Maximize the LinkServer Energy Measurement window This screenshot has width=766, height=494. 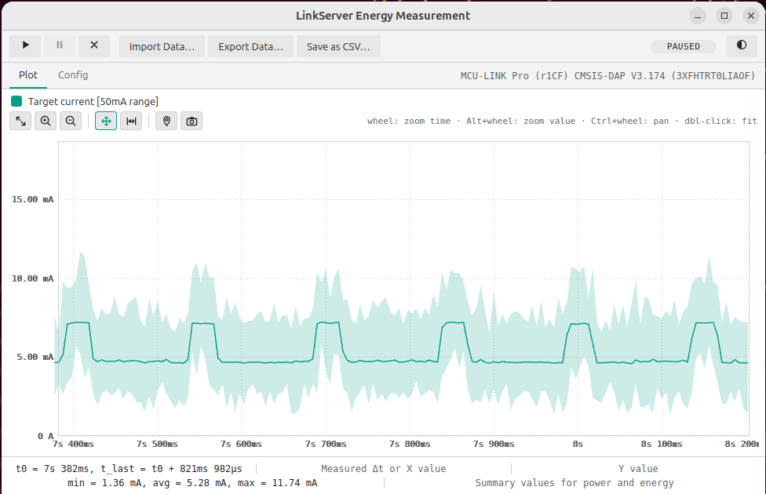724,16
